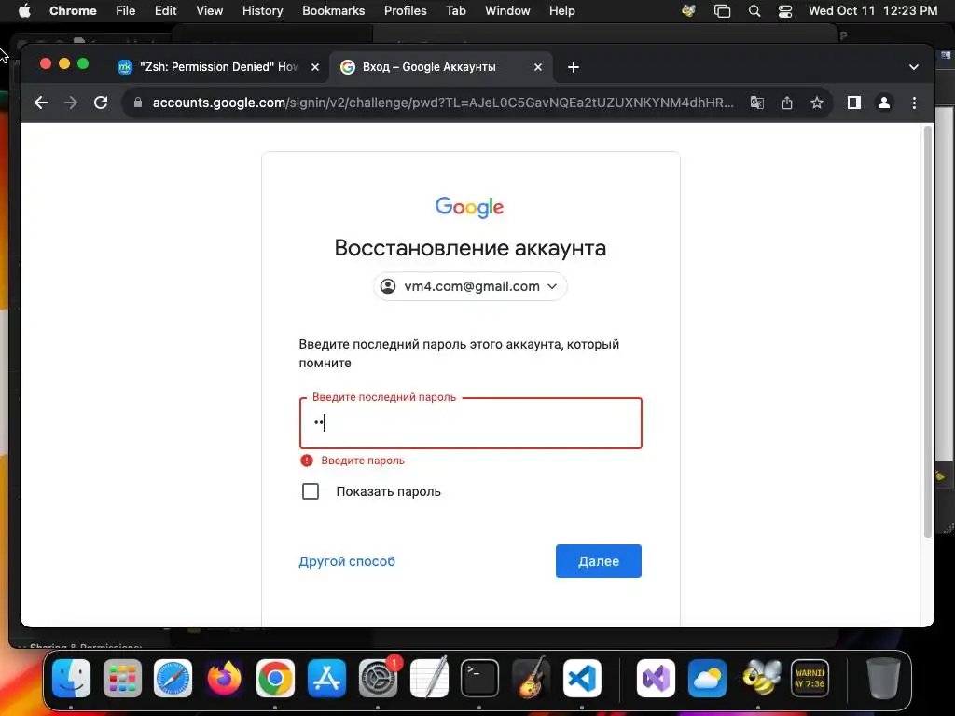
Task: Switch to the Zsh: Permission Denied tab
Action: [x=218, y=67]
